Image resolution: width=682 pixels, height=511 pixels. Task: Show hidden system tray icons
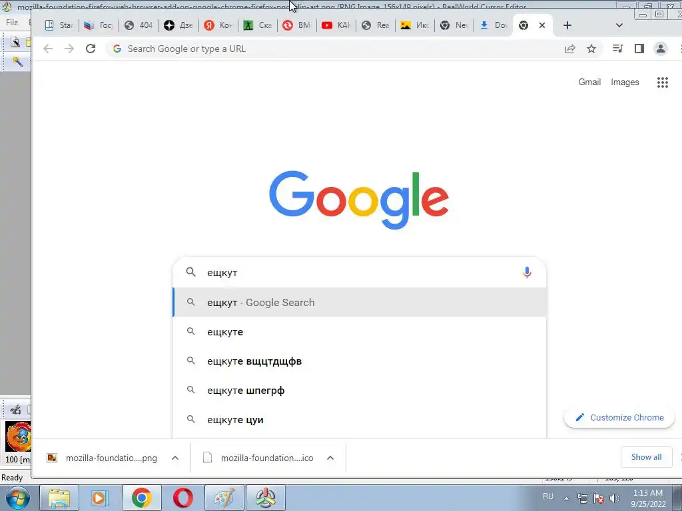point(566,498)
